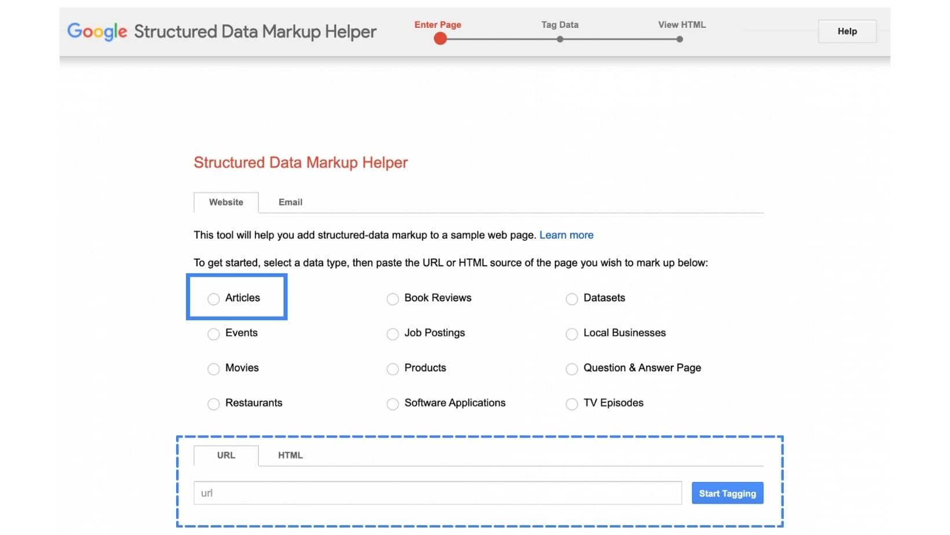
Task: Choose Datasets as the data type
Action: pos(572,299)
